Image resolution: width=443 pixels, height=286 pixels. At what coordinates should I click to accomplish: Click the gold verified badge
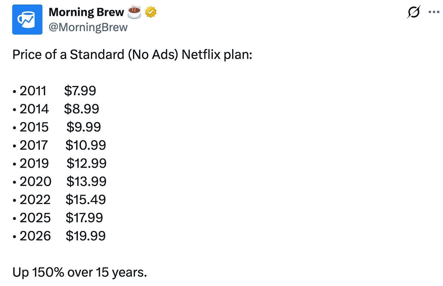click(151, 12)
